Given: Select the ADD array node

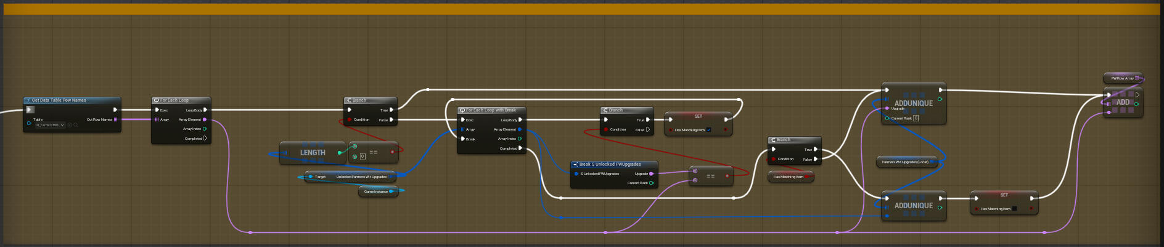Looking at the screenshot, I should (x=1123, y=102).
